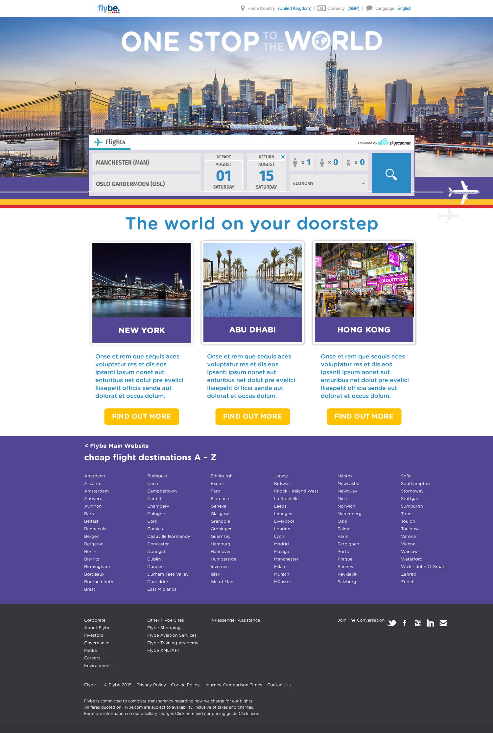Open Reykjavik destination link

point(347,574)
